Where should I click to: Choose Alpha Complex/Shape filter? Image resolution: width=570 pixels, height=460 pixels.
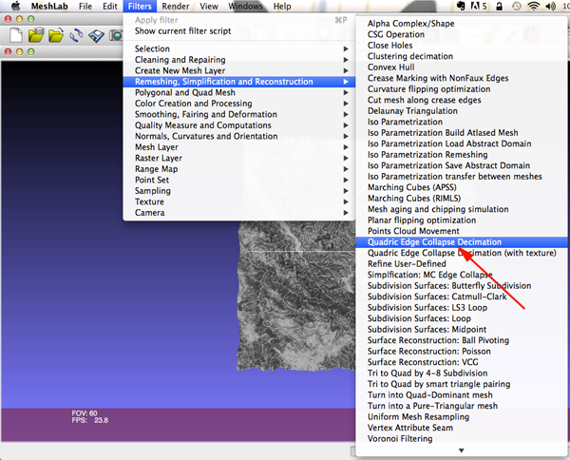[462, 23]
